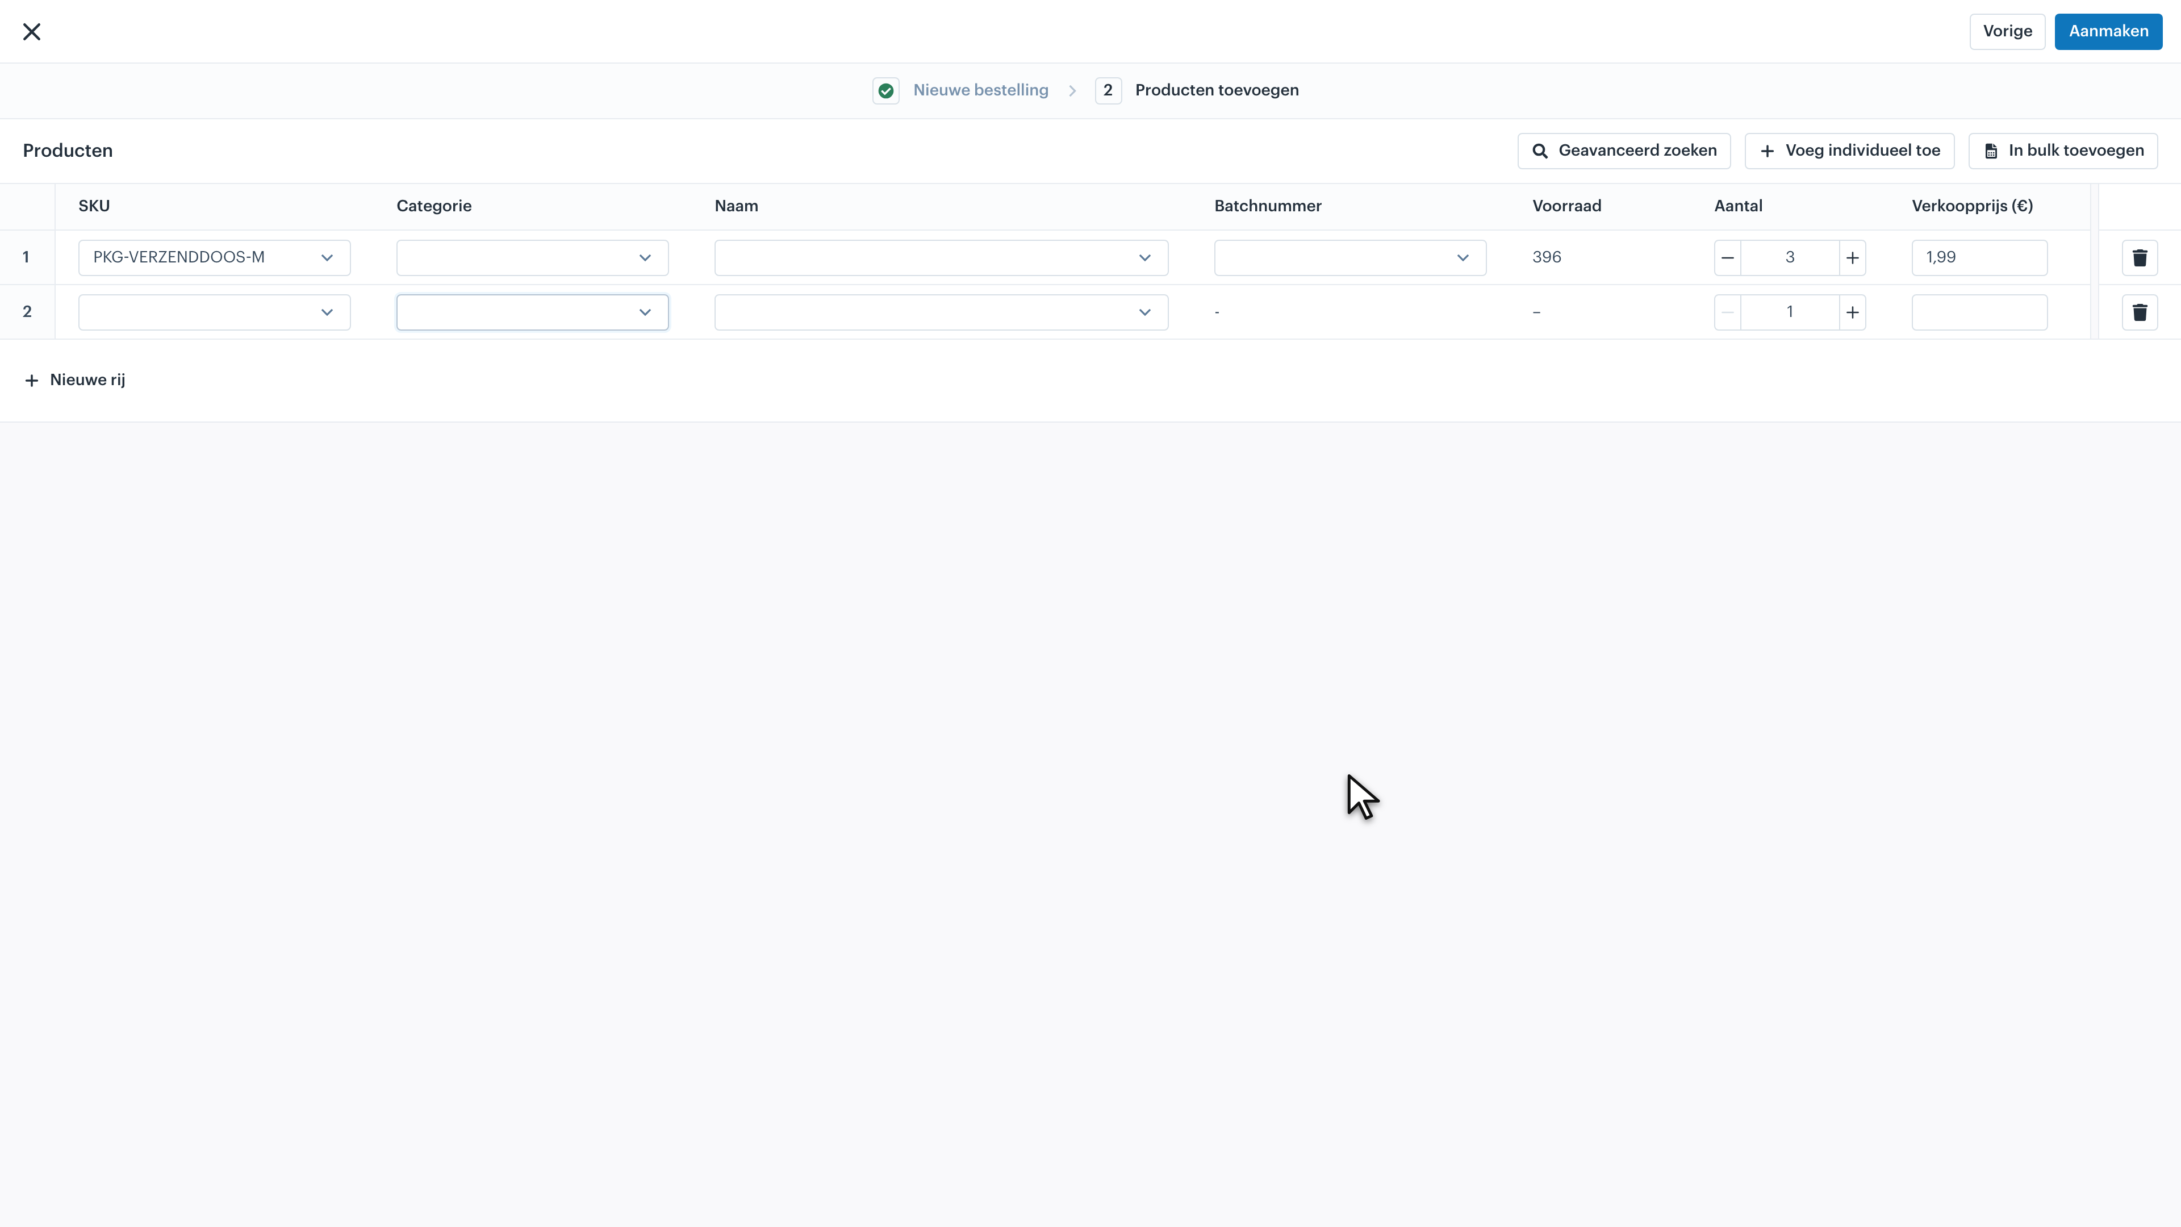This screenshot has height=1227, width=2181.
Task: Click the Verkoopprijs (€) column header
Action: [1972, 206]
